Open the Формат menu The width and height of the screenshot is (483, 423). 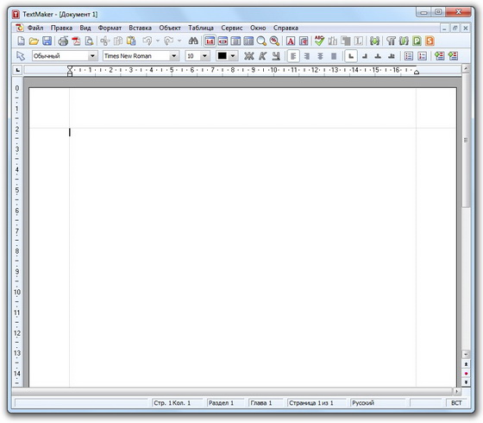click(x=110, y=28)
